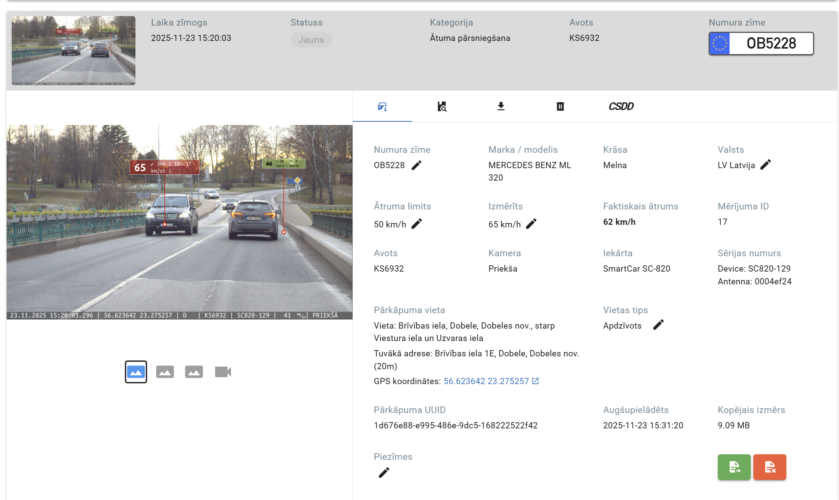Select the first image thumbnail button
Viewport: 839px width, 500px height.
[x=136, y=372]
